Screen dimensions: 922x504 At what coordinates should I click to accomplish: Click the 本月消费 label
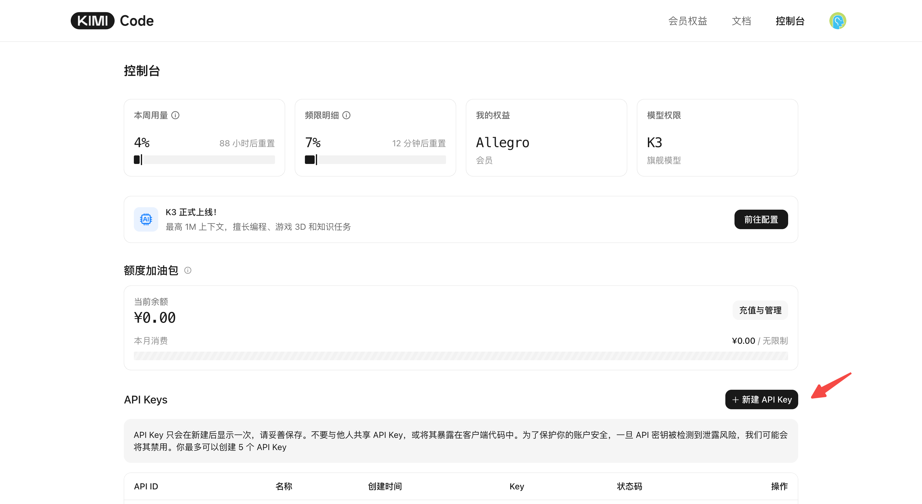point(151,341)
